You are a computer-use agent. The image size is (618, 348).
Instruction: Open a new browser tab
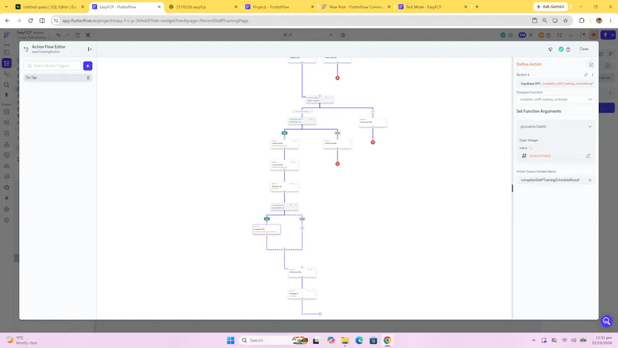pos(477,7)
